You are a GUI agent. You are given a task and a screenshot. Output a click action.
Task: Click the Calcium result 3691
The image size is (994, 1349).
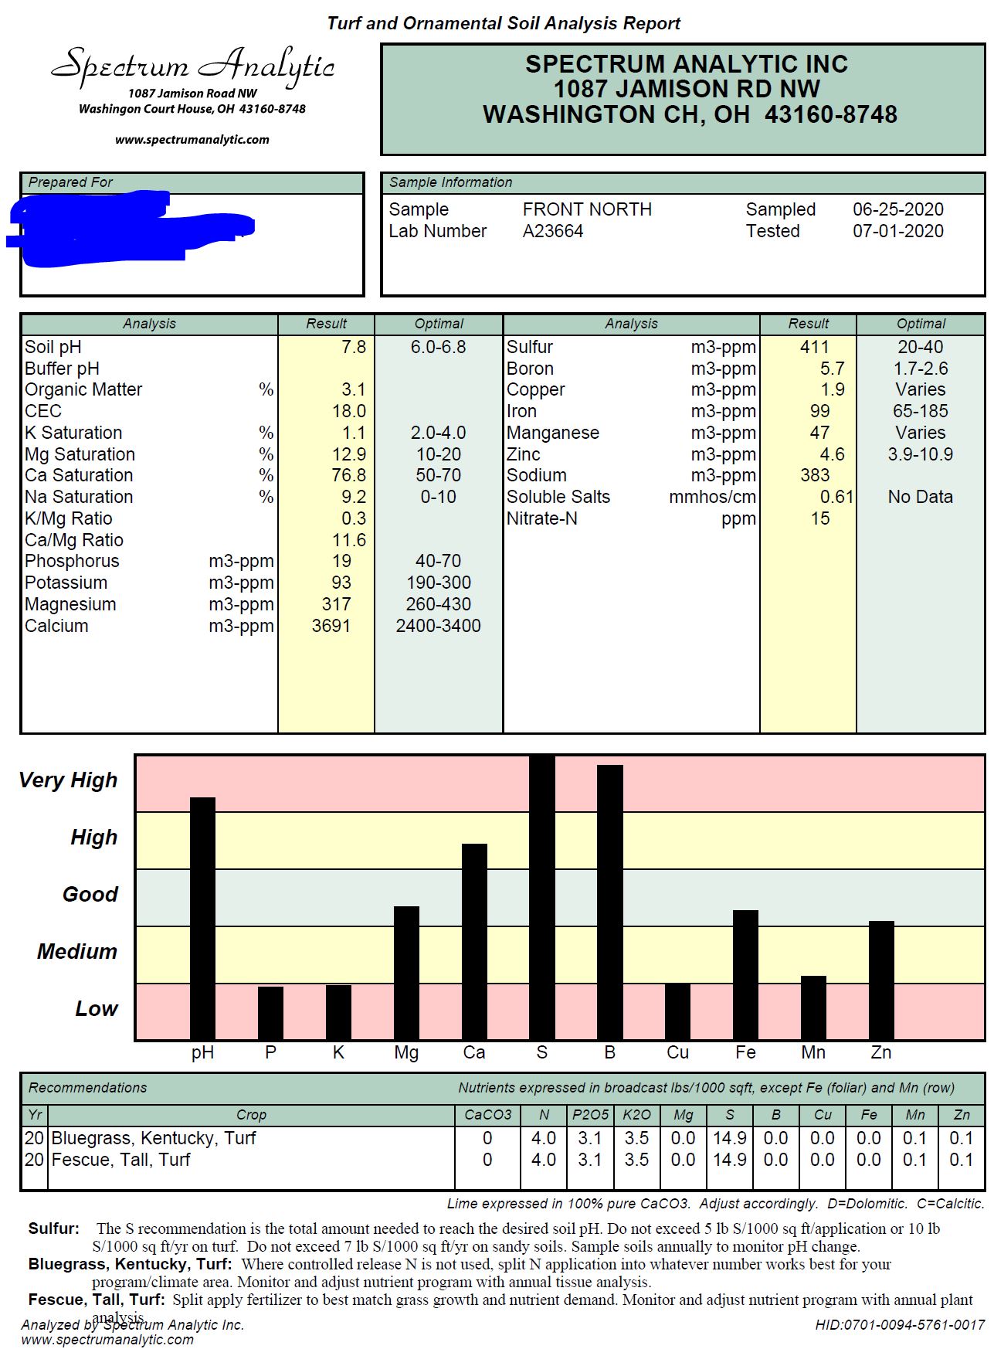tap(331, 626)
